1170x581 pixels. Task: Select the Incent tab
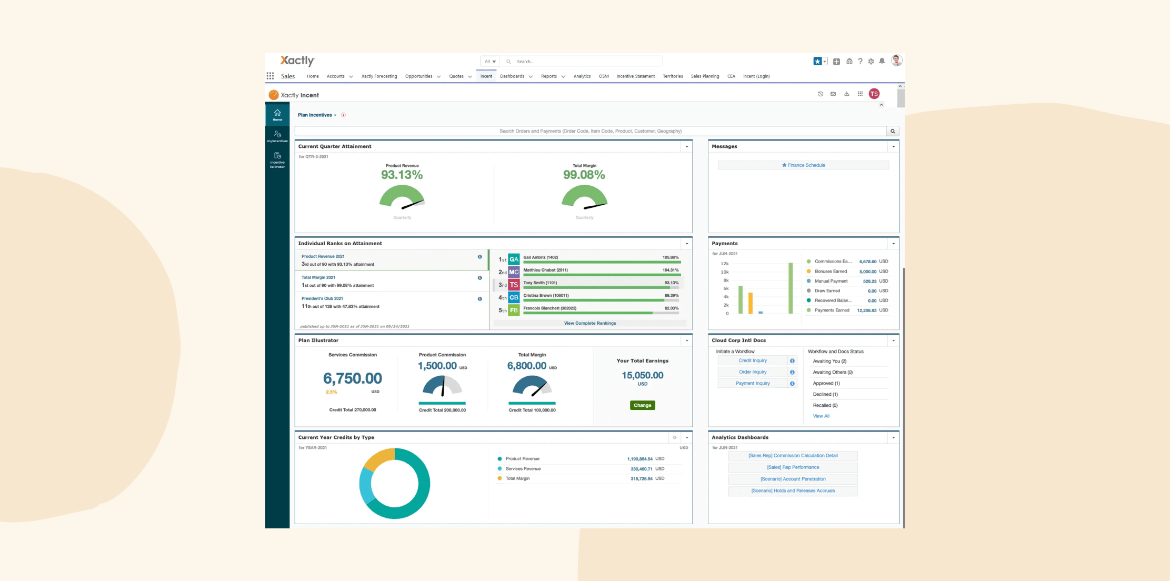tap(486, 76)
